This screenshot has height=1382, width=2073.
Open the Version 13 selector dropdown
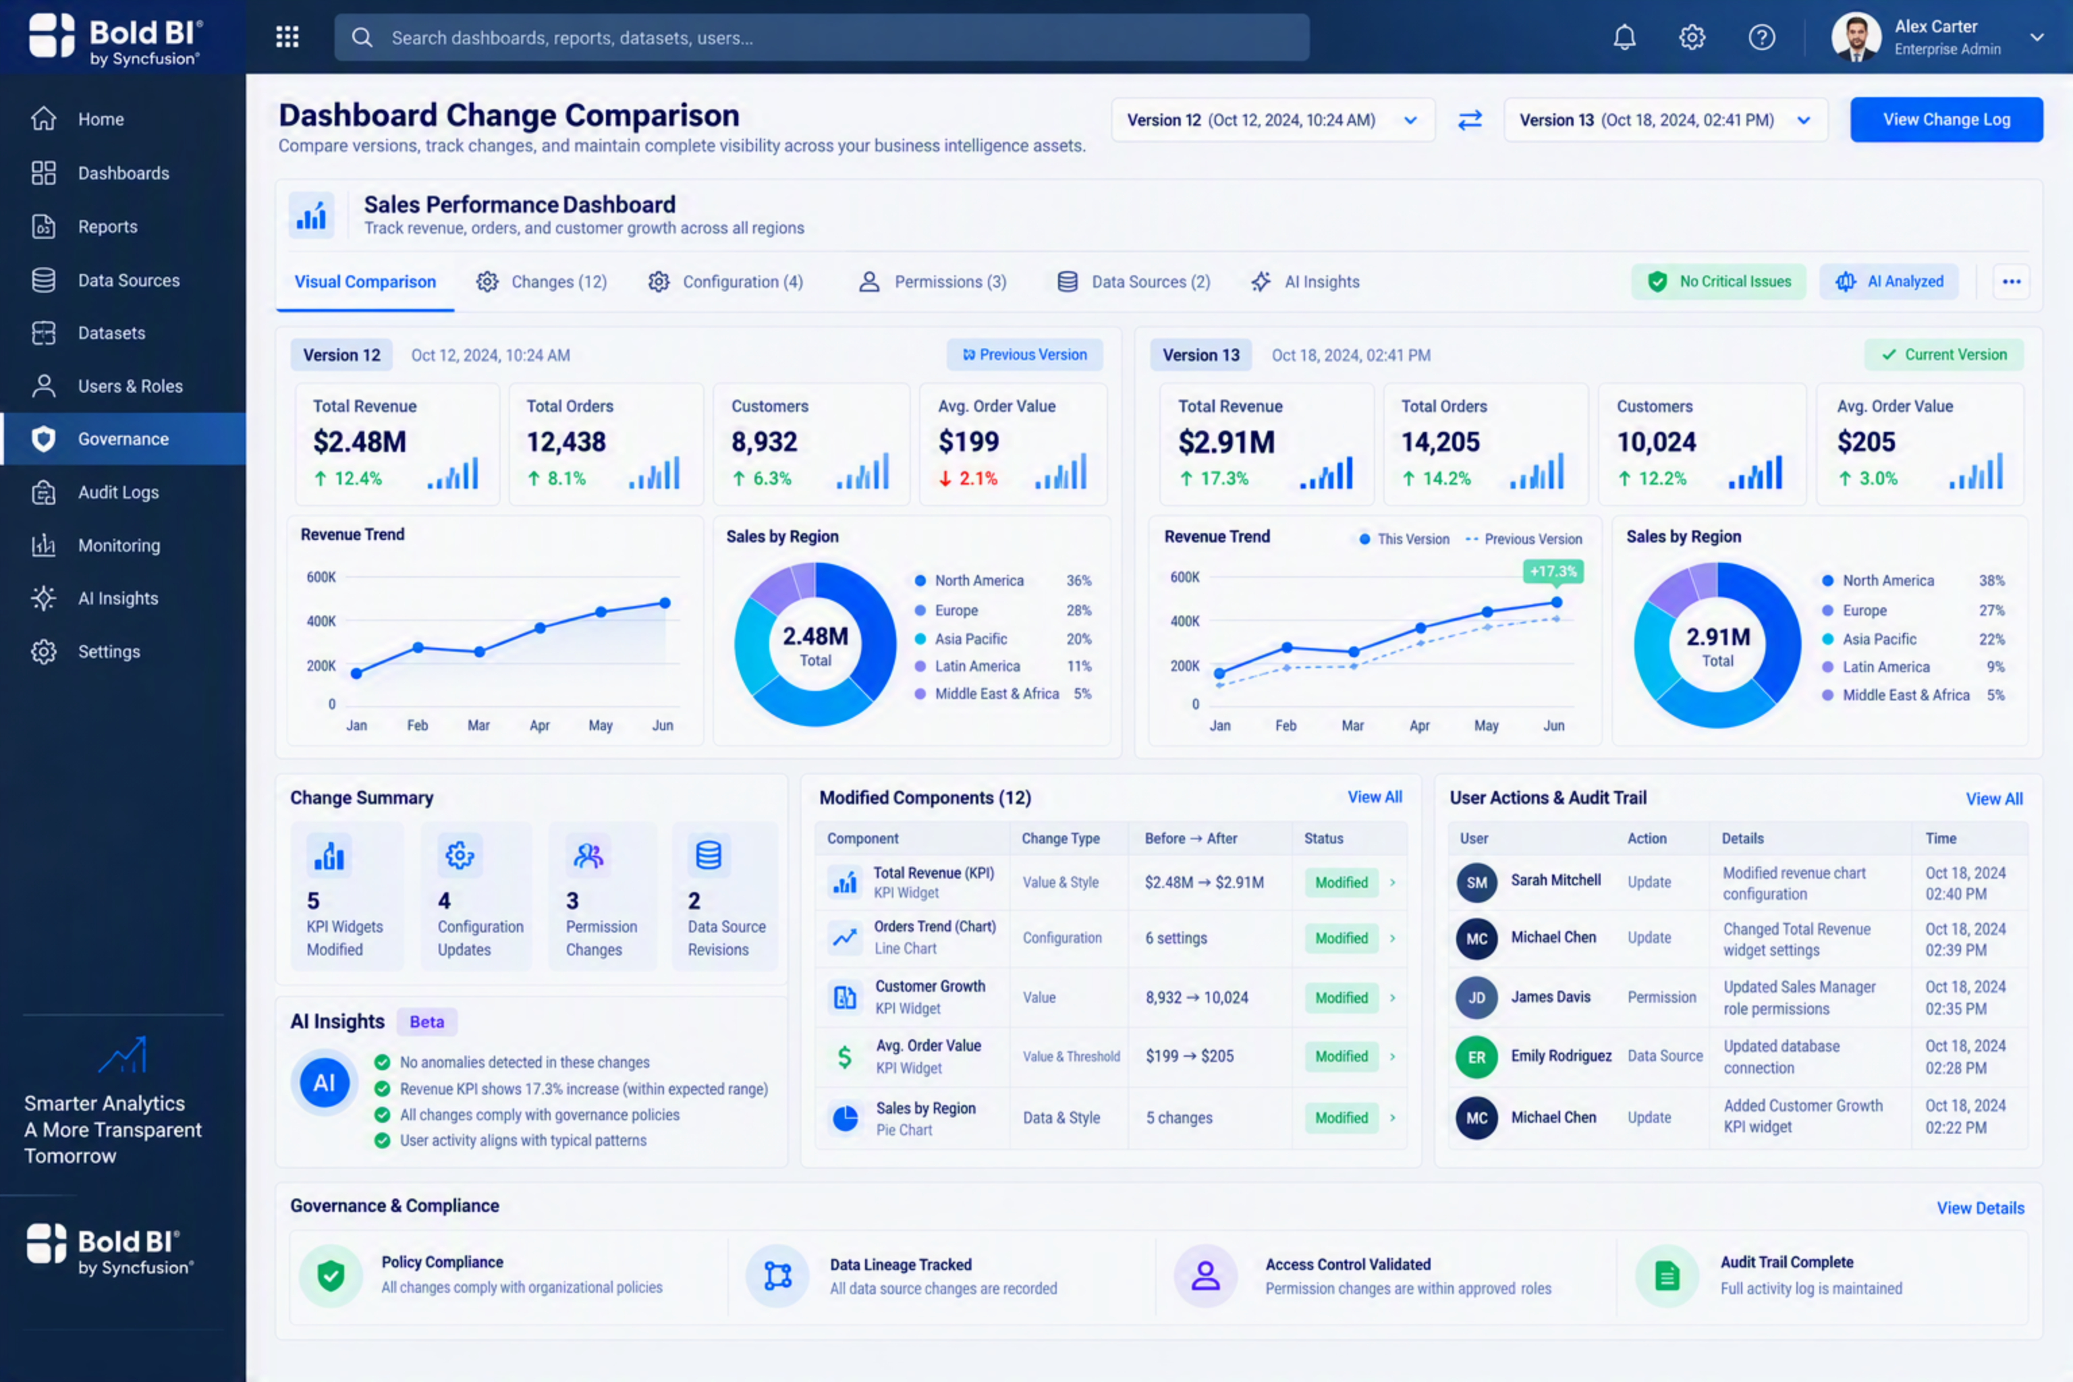pos(1665,120)
